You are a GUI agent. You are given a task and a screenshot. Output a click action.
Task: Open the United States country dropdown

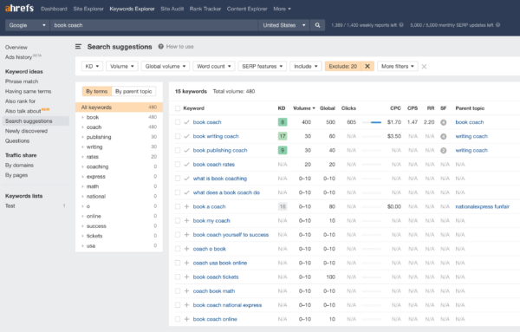[284, 25]
